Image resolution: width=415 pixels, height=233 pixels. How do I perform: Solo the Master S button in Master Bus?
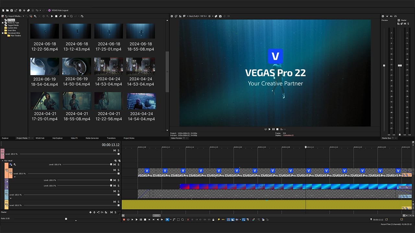coord(408,24)
